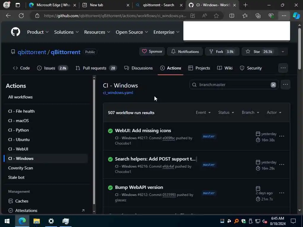This screenshot has width=303, height=227.
Task: Expand the Open Source menu
Action: click(132, 32)
